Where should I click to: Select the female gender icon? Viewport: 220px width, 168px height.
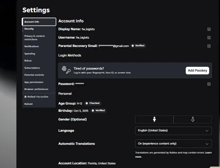(193, 119)
